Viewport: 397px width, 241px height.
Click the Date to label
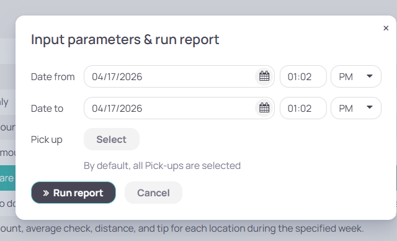[47, 109]
